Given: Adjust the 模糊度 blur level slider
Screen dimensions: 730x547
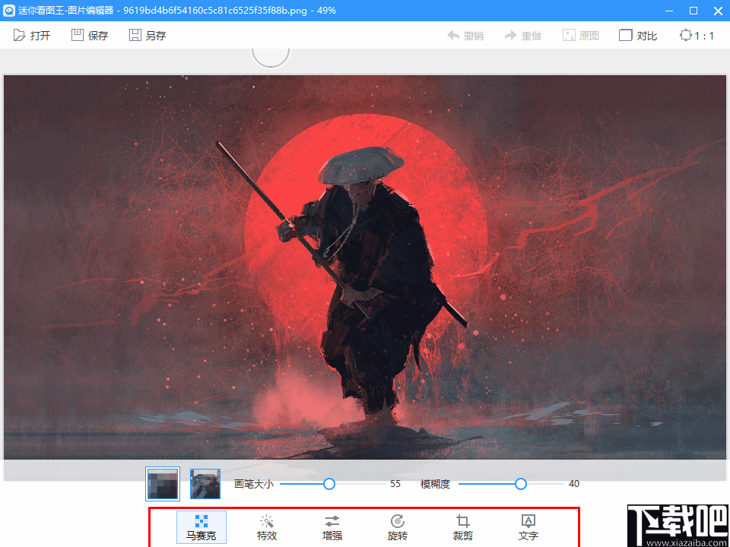Looking at the screenshot, I should click(520, 484).
